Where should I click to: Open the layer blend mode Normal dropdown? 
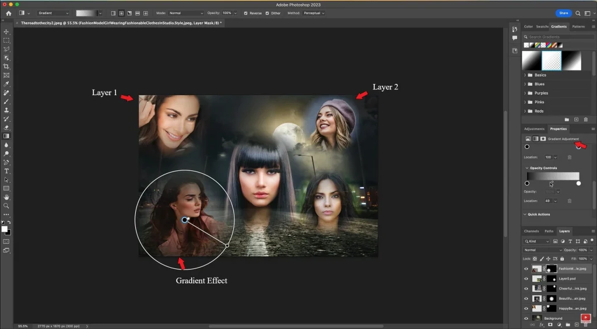[543, 250]
